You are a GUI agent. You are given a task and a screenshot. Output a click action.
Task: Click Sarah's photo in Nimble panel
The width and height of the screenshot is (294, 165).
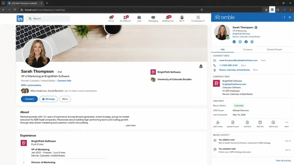222,32
